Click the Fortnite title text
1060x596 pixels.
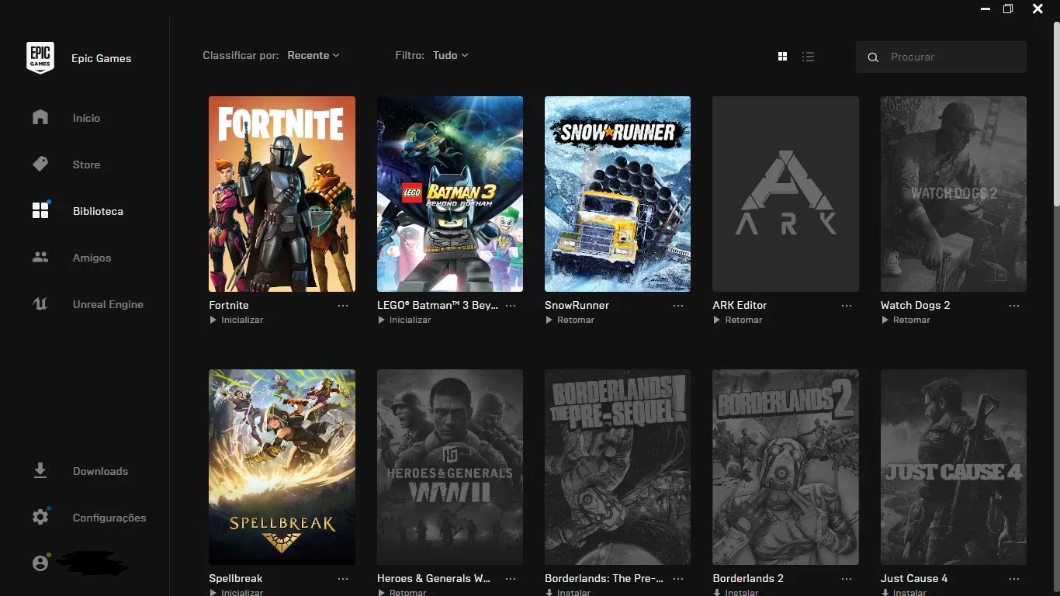coord(229,305)
